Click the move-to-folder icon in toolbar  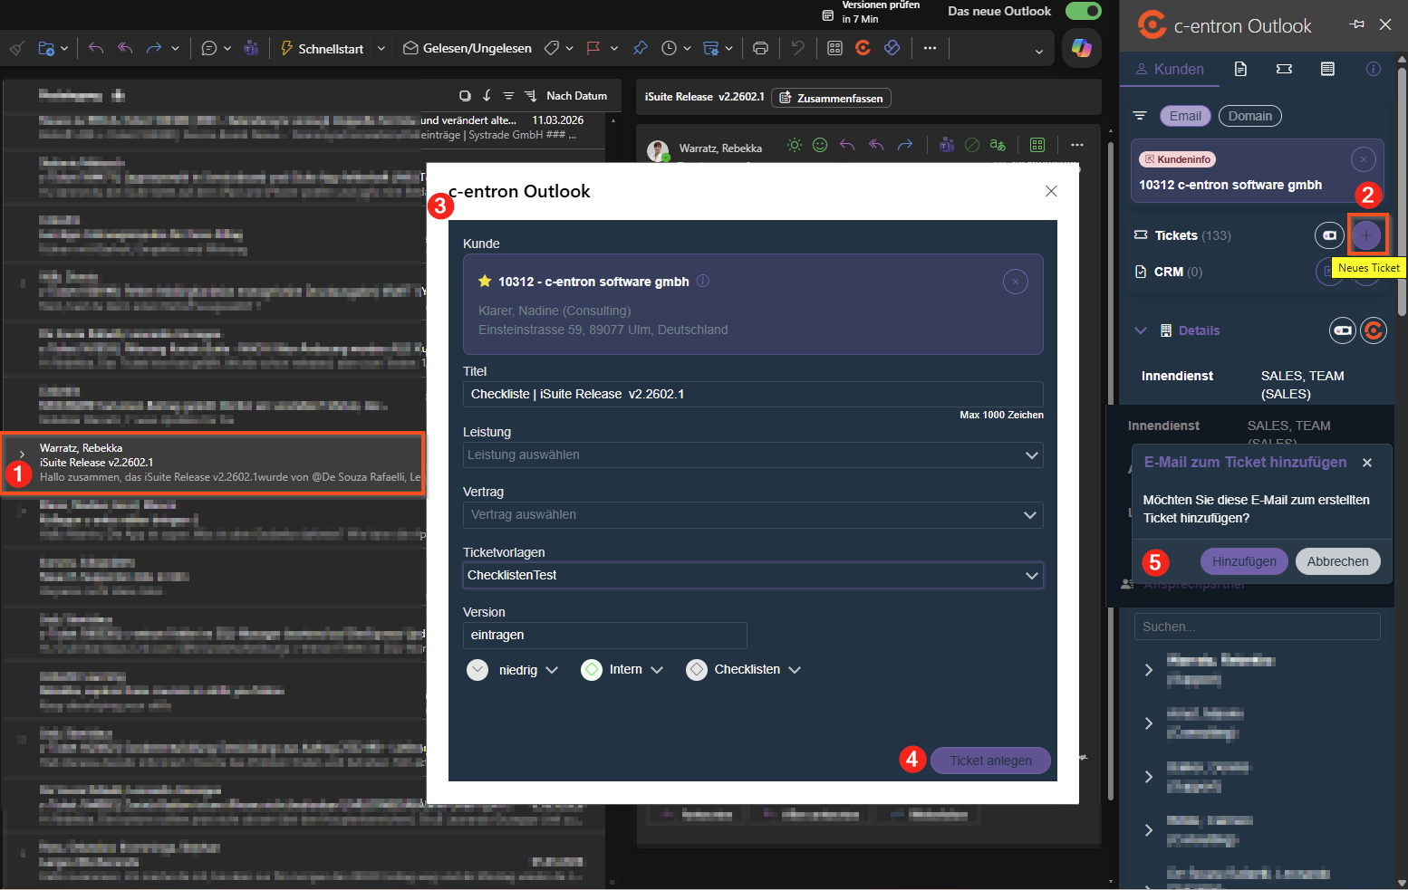46,48
